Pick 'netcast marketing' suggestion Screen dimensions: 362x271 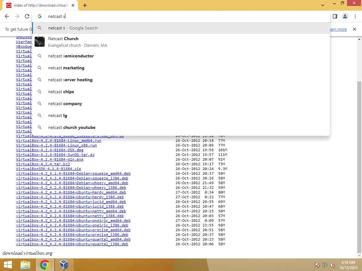coord(181,68)
